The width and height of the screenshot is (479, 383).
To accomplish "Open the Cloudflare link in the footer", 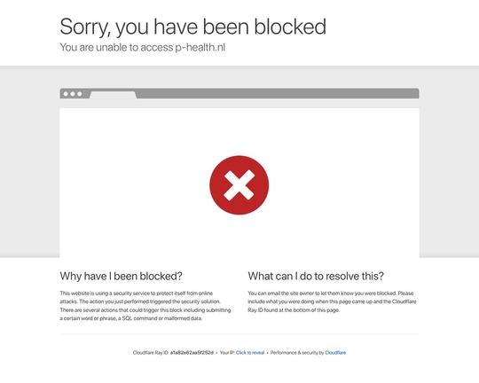I will point(335,353).
